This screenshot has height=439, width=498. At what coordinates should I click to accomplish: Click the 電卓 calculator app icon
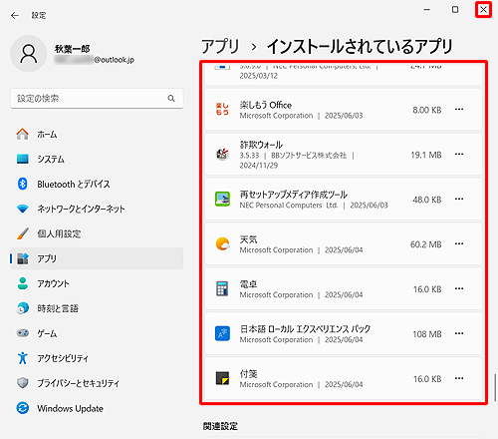tap(222, 288)
